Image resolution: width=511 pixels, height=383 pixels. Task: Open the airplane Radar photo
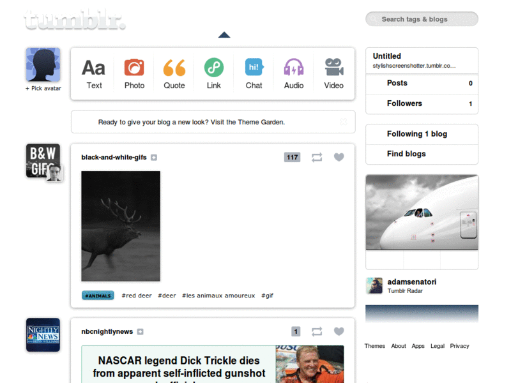click(422, 213)
